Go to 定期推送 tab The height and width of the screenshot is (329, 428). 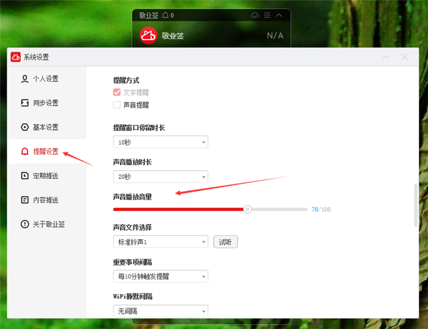47,176
